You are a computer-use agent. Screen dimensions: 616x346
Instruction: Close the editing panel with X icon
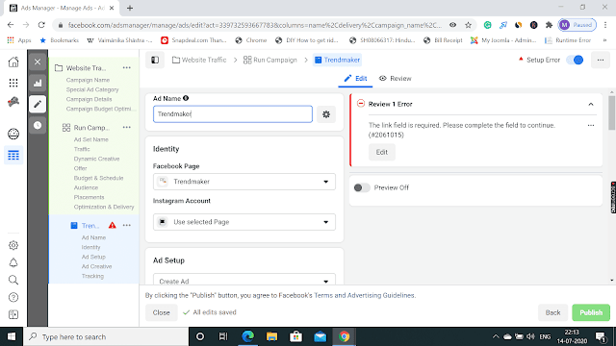click(x=38, y=62)
